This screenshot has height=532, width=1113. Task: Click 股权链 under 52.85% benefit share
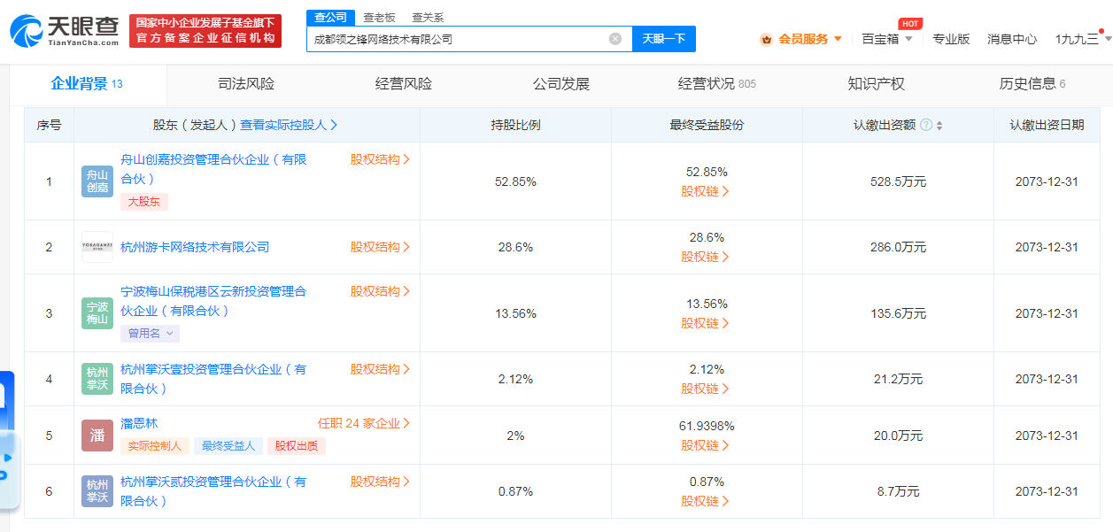(706, 191)
